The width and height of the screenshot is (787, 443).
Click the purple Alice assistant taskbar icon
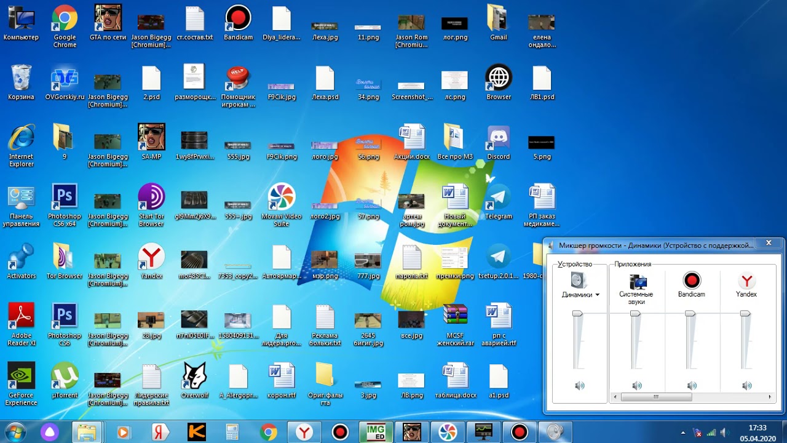(49, 433)
